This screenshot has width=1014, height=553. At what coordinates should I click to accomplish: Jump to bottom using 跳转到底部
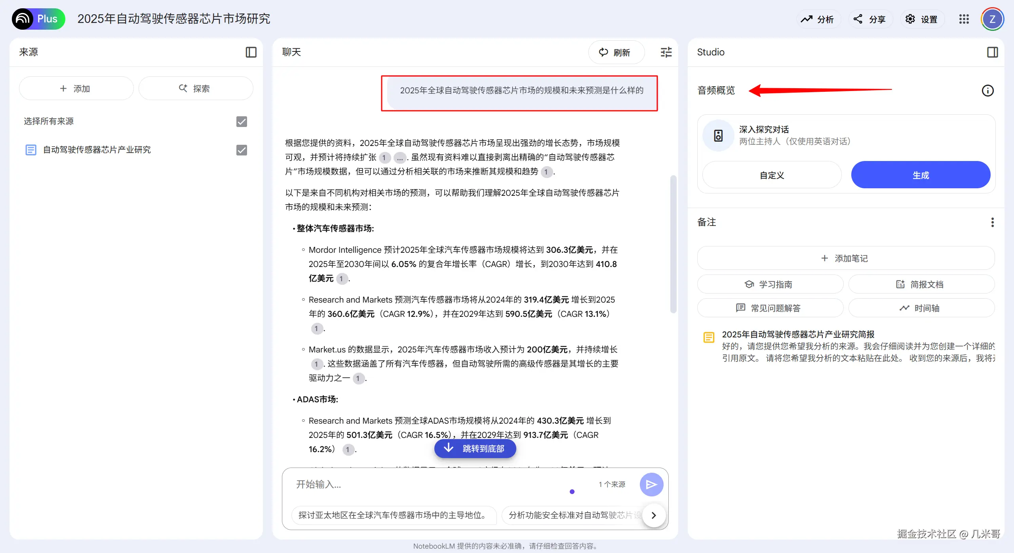click(x=475, y=449)
